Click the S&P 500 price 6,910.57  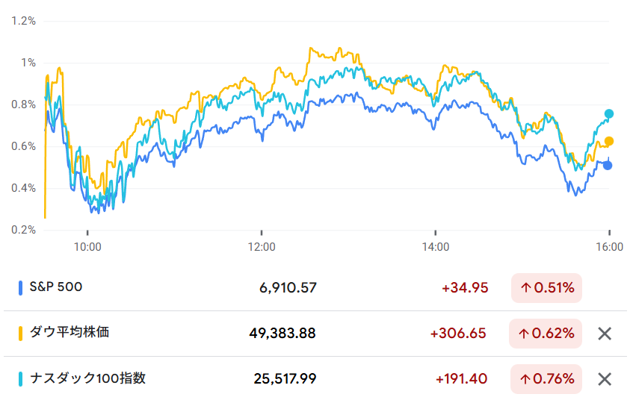click(x=286, y=288)
